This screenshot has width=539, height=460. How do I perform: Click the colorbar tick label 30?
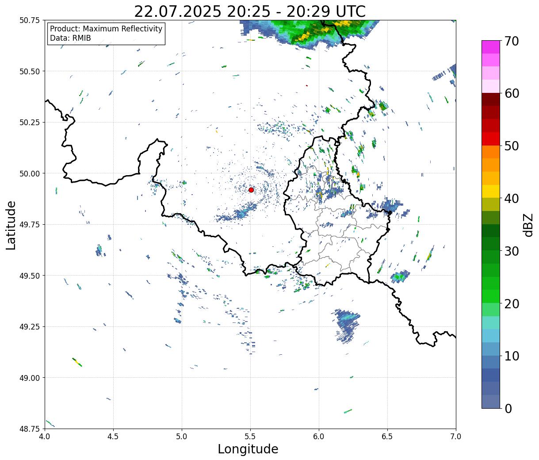(511, 251)
